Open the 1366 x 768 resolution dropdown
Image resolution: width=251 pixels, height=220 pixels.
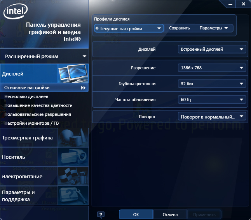212,68
